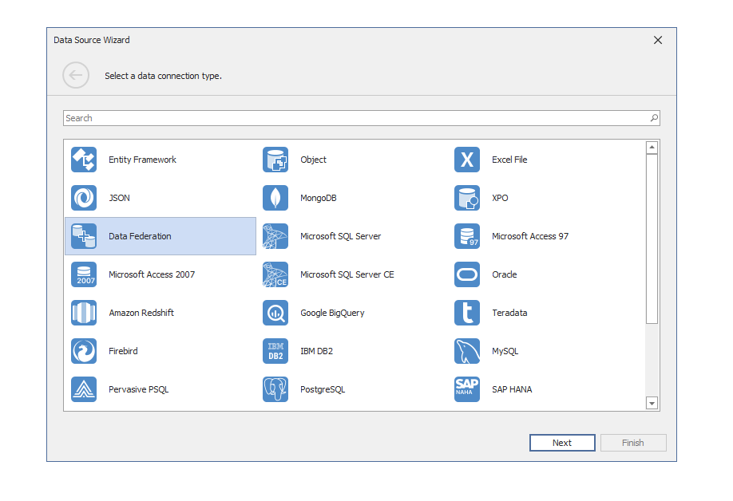Click the search magnifier icon
The width and height of the screenshot is (733, 501).
click(654, 118)
